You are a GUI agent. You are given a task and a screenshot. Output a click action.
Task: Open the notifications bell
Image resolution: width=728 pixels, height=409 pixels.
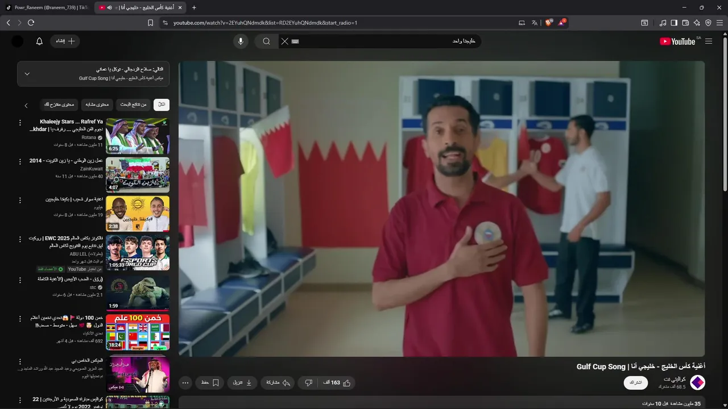click(39, 41)
